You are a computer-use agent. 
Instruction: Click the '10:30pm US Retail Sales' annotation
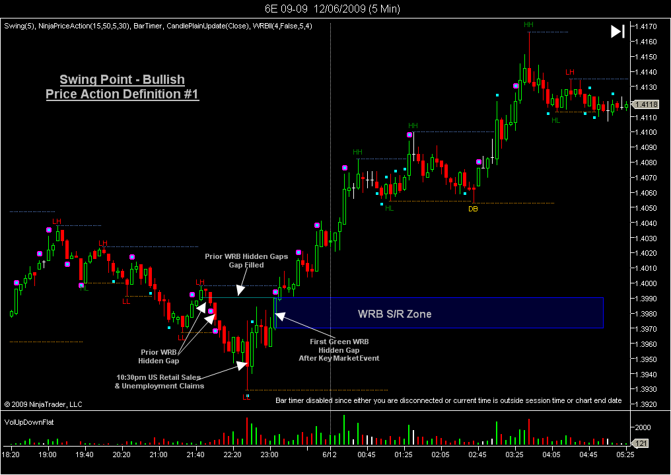click(159, 381)
